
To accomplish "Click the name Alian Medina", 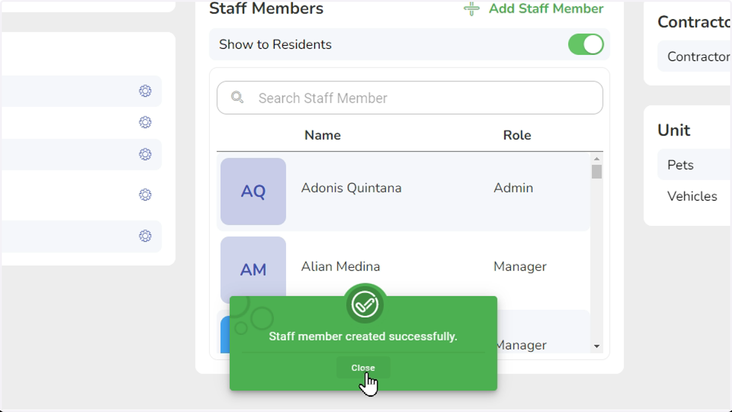I will tap(340, 267).
